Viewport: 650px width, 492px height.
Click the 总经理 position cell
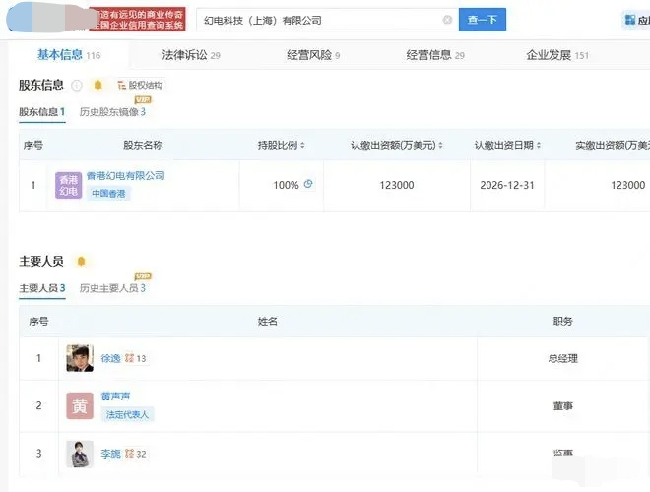(563, 358)
